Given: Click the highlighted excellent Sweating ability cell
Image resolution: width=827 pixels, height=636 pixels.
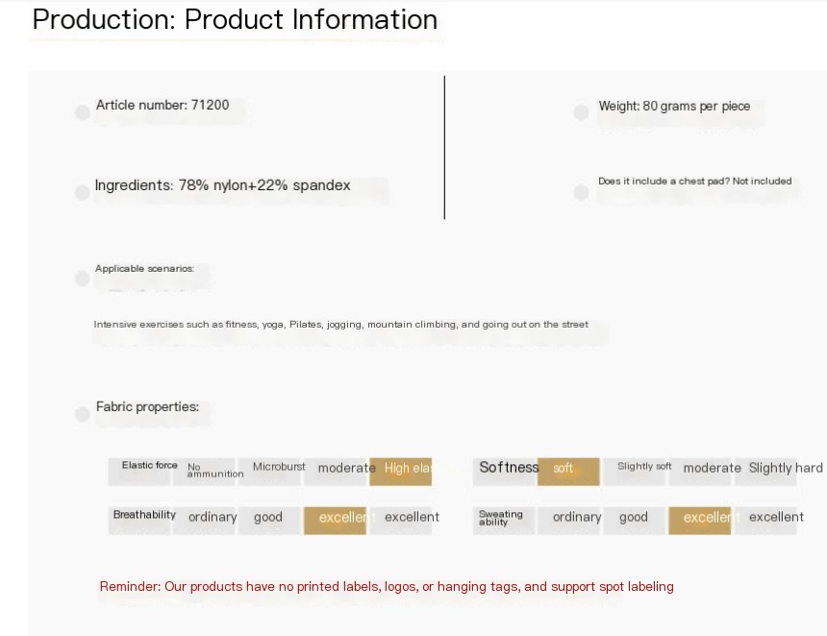Looking at the screenshot, I should click(x=700, y=518).
